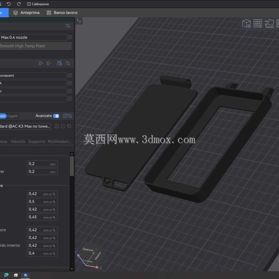The image size is (279, 279).
Task: Click the Add plate grid icon
Action: 258,24
